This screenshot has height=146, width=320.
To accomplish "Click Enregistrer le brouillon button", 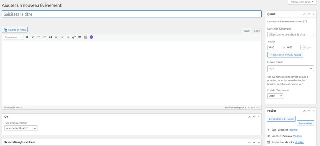I will click(281, 119).
